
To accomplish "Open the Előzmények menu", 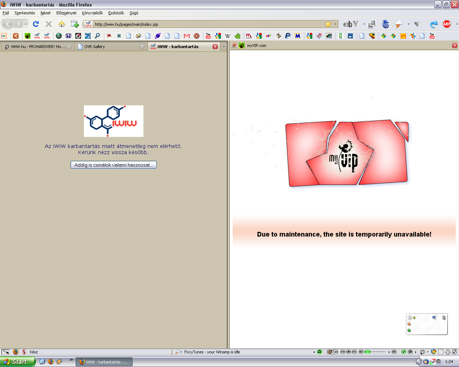I will (x=66, y=13).
